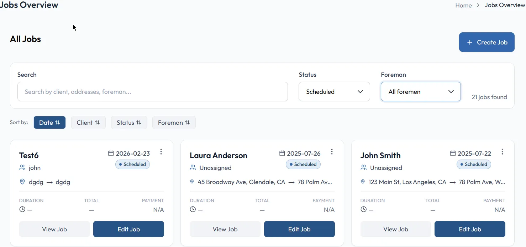Click the calendar icon beside 2025-07-26

coord(282,153)
